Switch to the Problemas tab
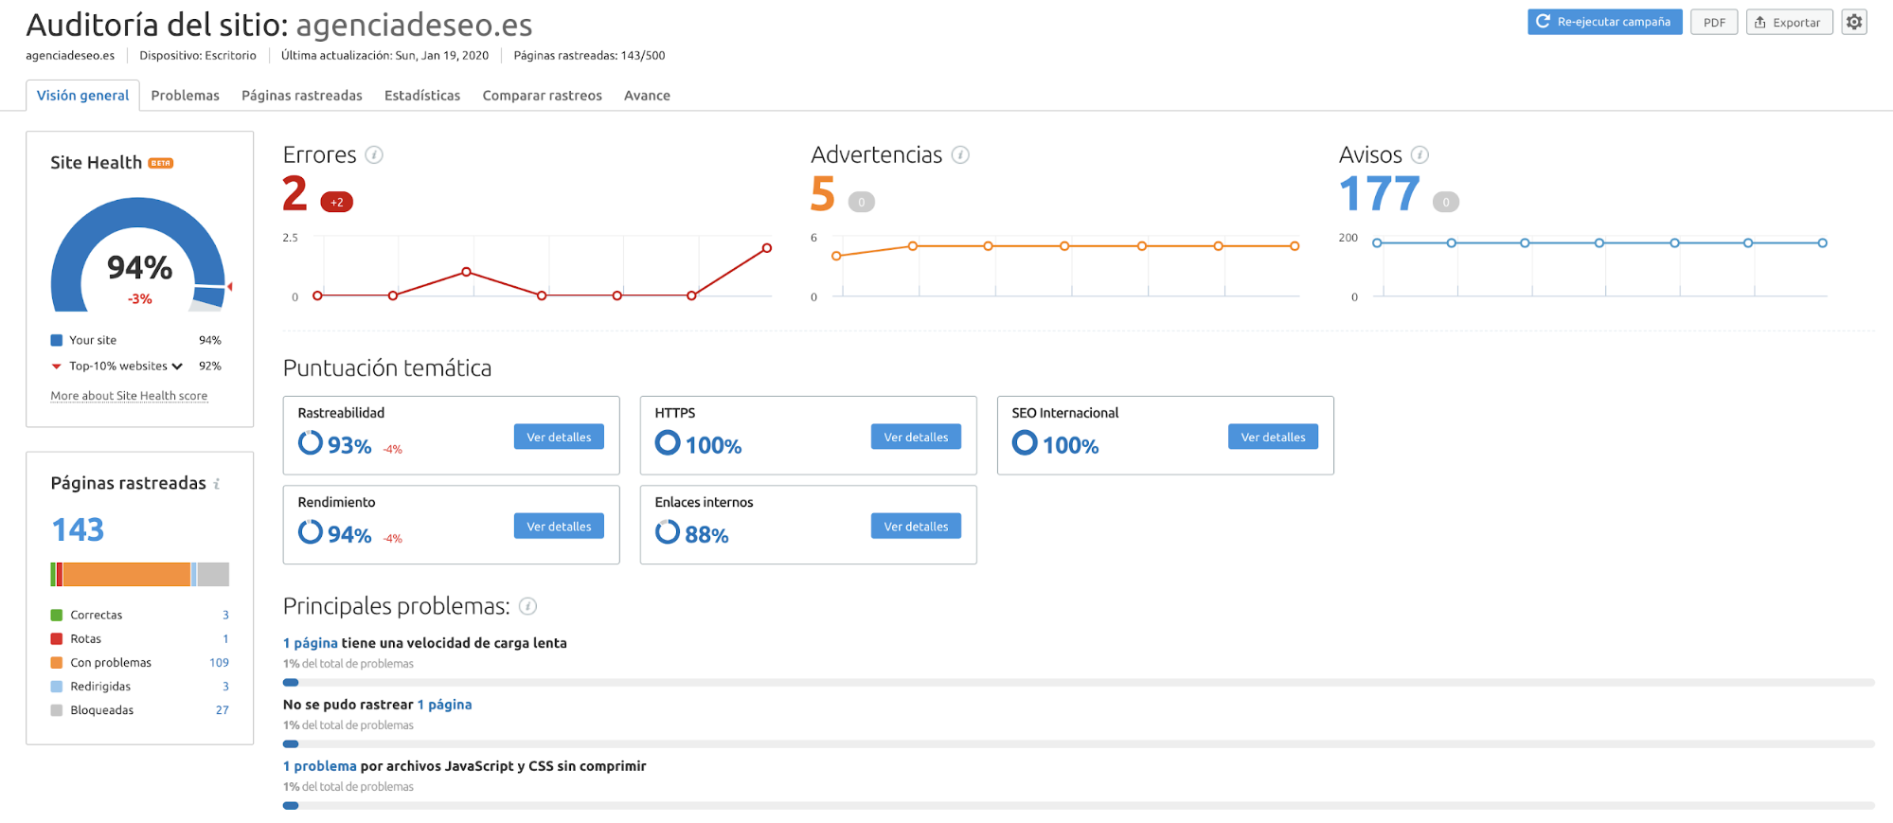Viewport: 1893px width, 823px height. tap(185, 96)
